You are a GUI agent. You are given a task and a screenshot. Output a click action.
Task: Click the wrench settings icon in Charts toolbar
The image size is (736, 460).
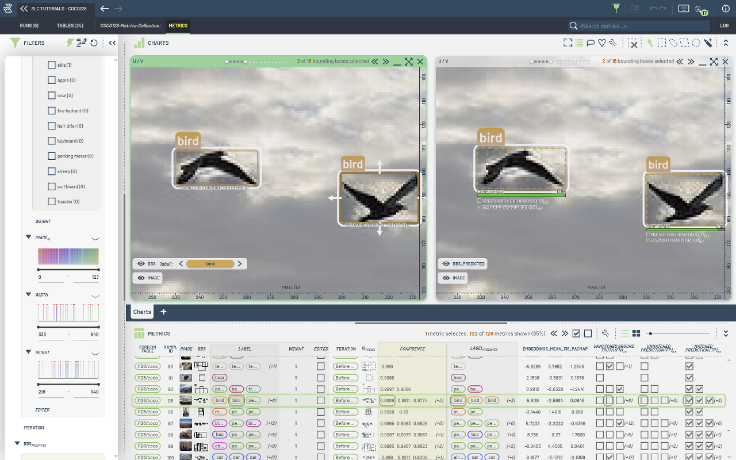613,43
